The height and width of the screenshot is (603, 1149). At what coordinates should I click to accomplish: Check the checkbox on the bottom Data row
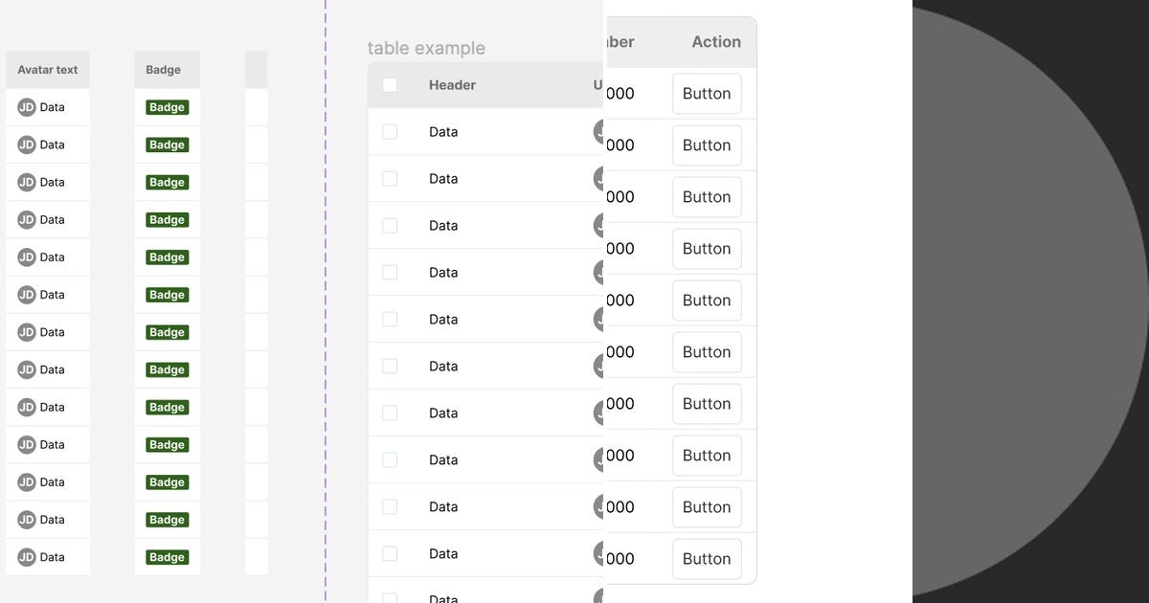390,598
